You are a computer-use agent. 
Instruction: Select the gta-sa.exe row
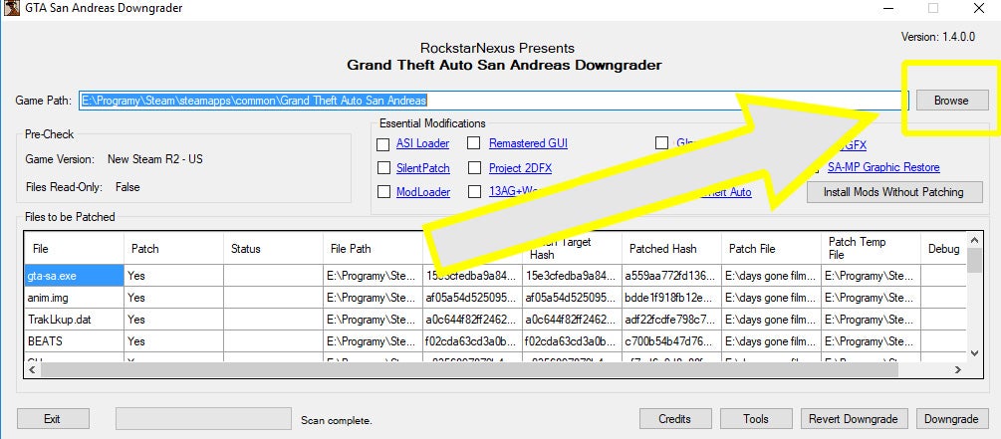pyautogui.click(x=495, y=276)
